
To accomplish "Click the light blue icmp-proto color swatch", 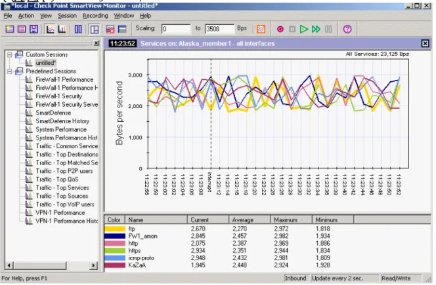I will [x=115, y=258].
